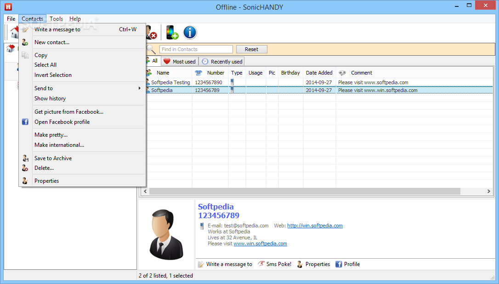The width and height of the screenshot is (499, 284).
Task: Open the http://win.softpedia.com link
Action: click(315, 226)
